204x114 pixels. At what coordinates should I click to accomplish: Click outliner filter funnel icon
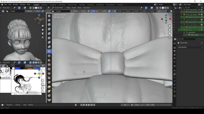coord(202,8)
